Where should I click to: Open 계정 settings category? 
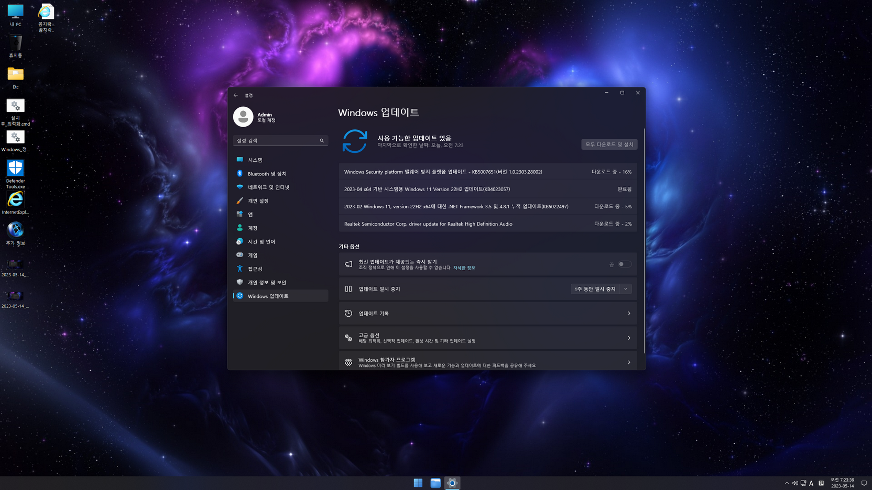point(280,228)
